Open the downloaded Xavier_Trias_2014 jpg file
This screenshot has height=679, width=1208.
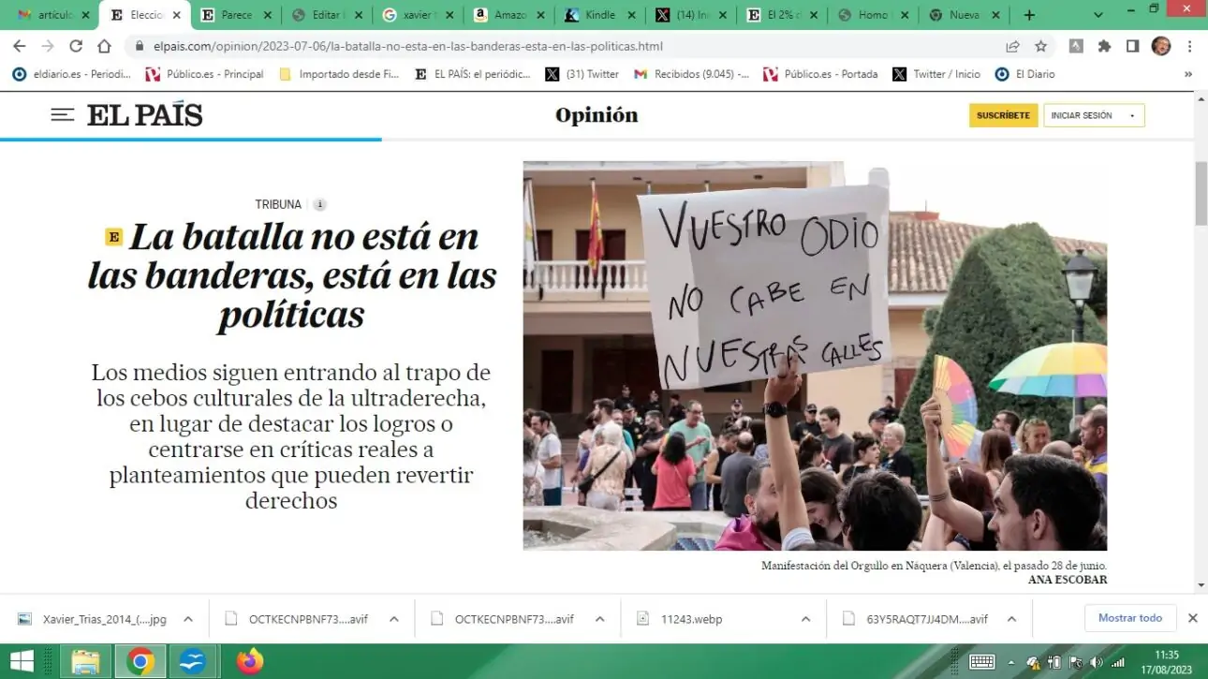(94, 619)
